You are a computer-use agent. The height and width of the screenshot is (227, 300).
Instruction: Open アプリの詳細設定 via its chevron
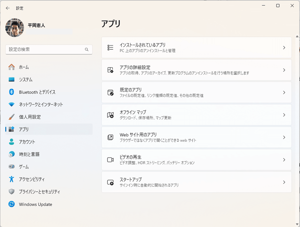[x=284, y=70]
